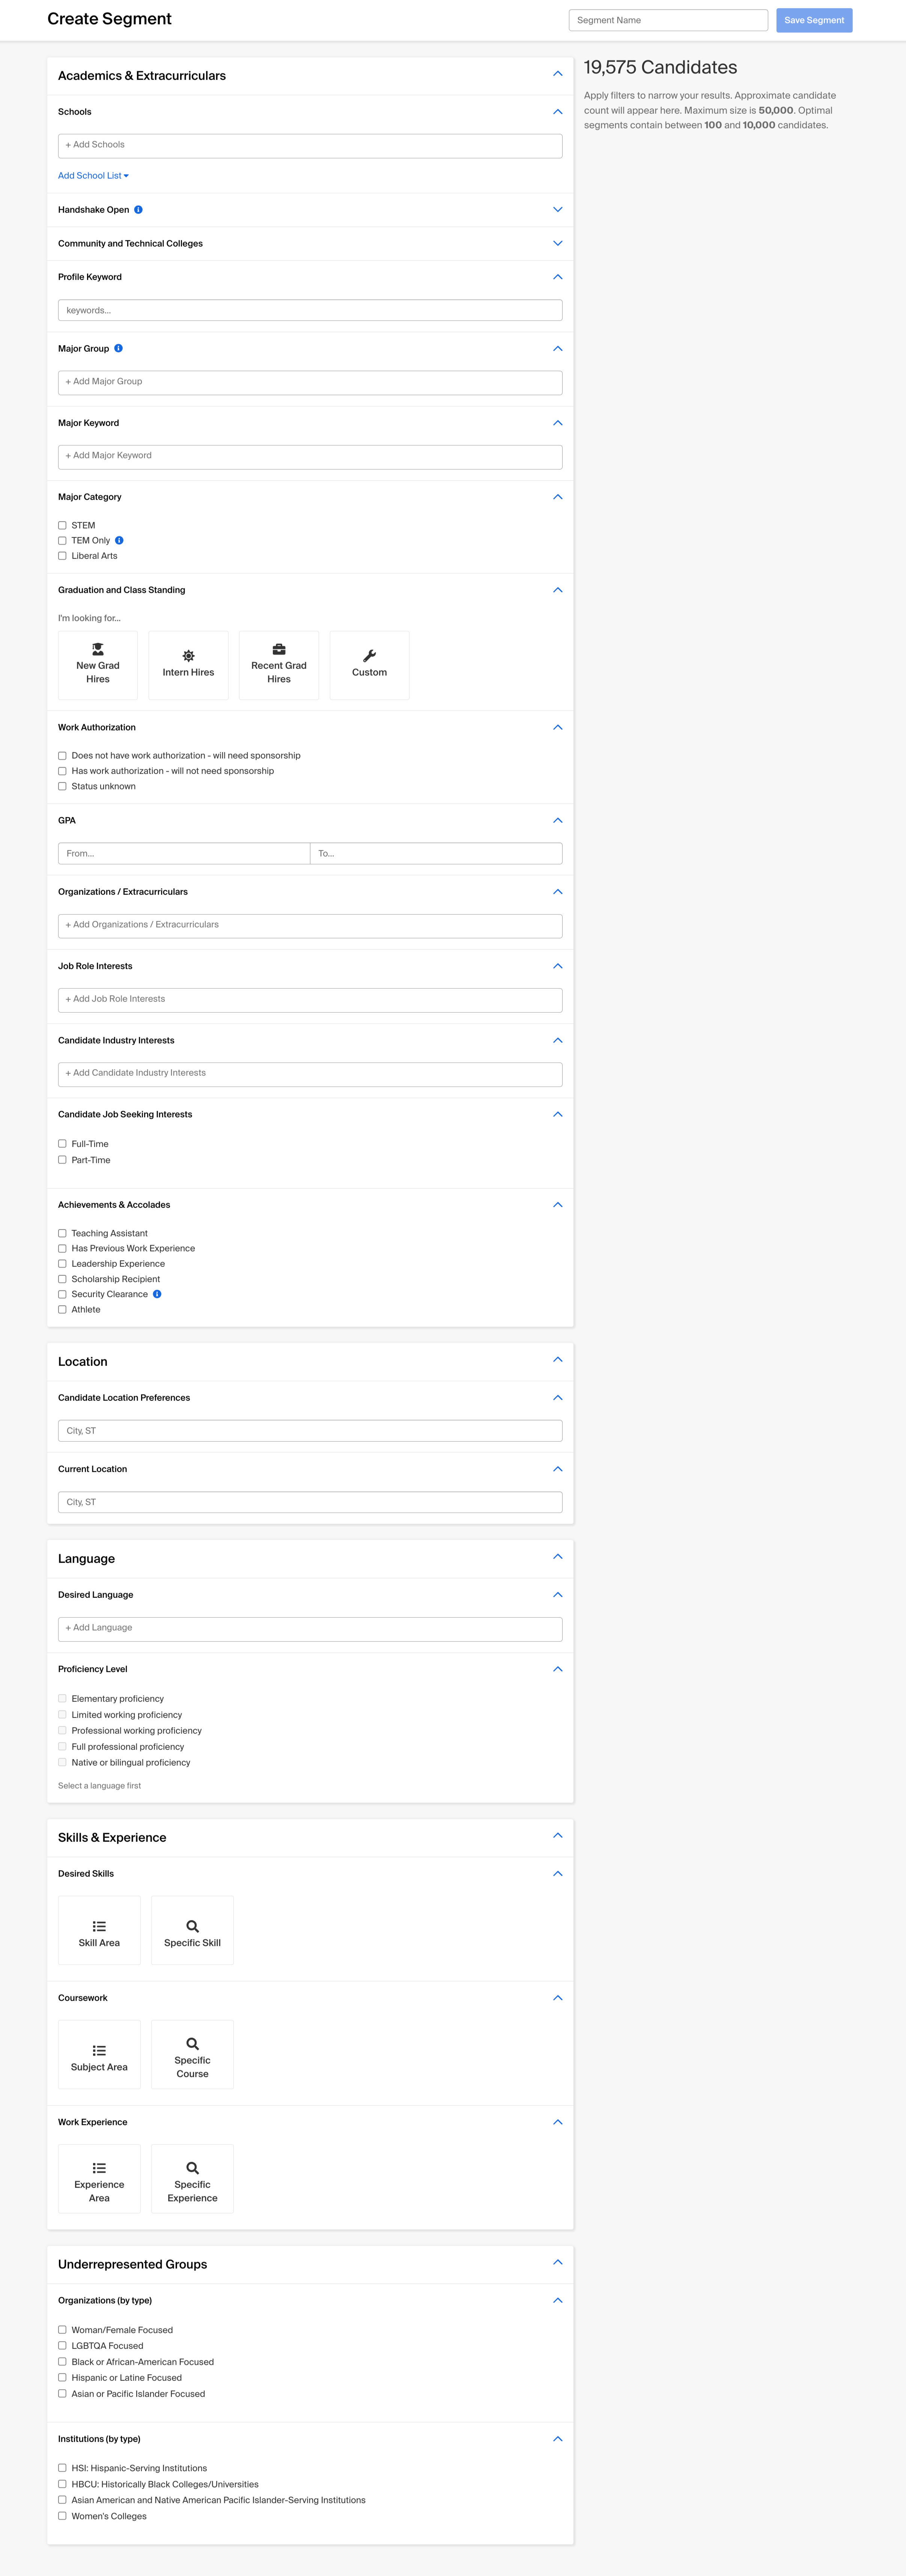Click Candidate Location Preferences city field

pyautogui.click(x=310, y=1431)
